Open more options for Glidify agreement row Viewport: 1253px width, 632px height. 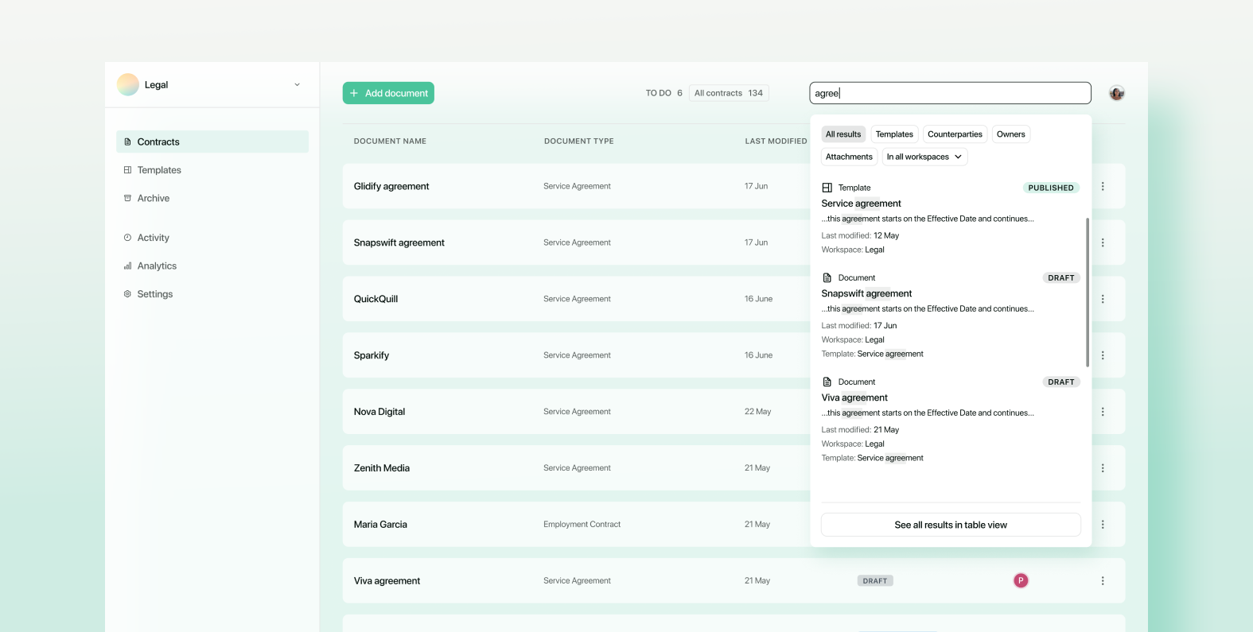[x=1103, y=186]
